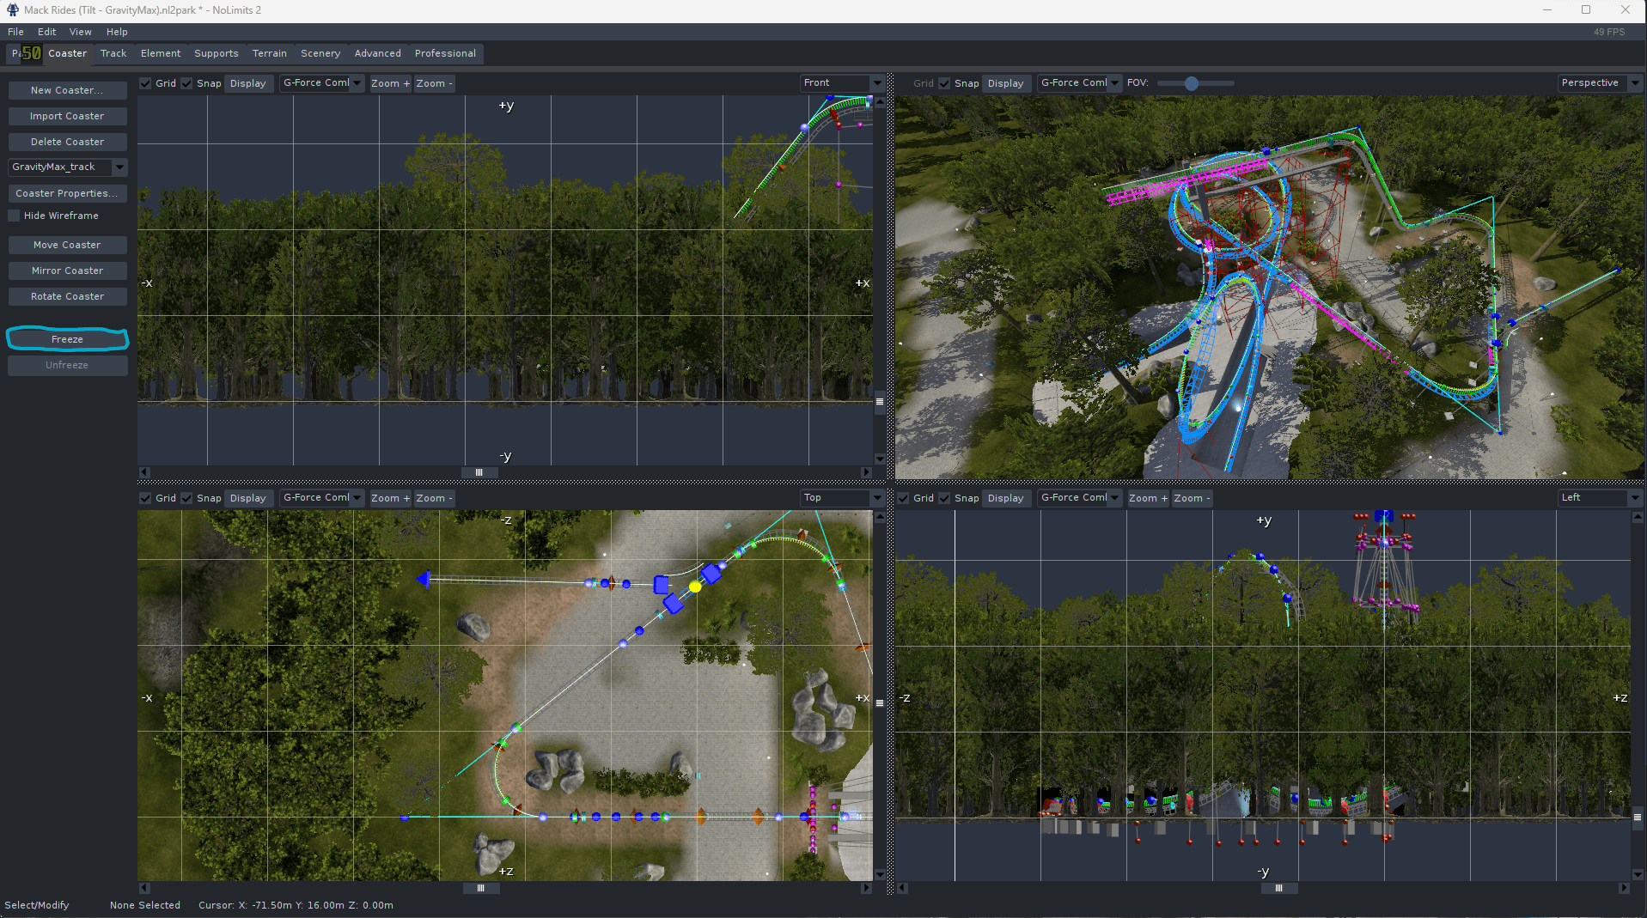Screen dimensions: 1647x918
Task: Click the Move Coaster button
Action: [67, 245]
